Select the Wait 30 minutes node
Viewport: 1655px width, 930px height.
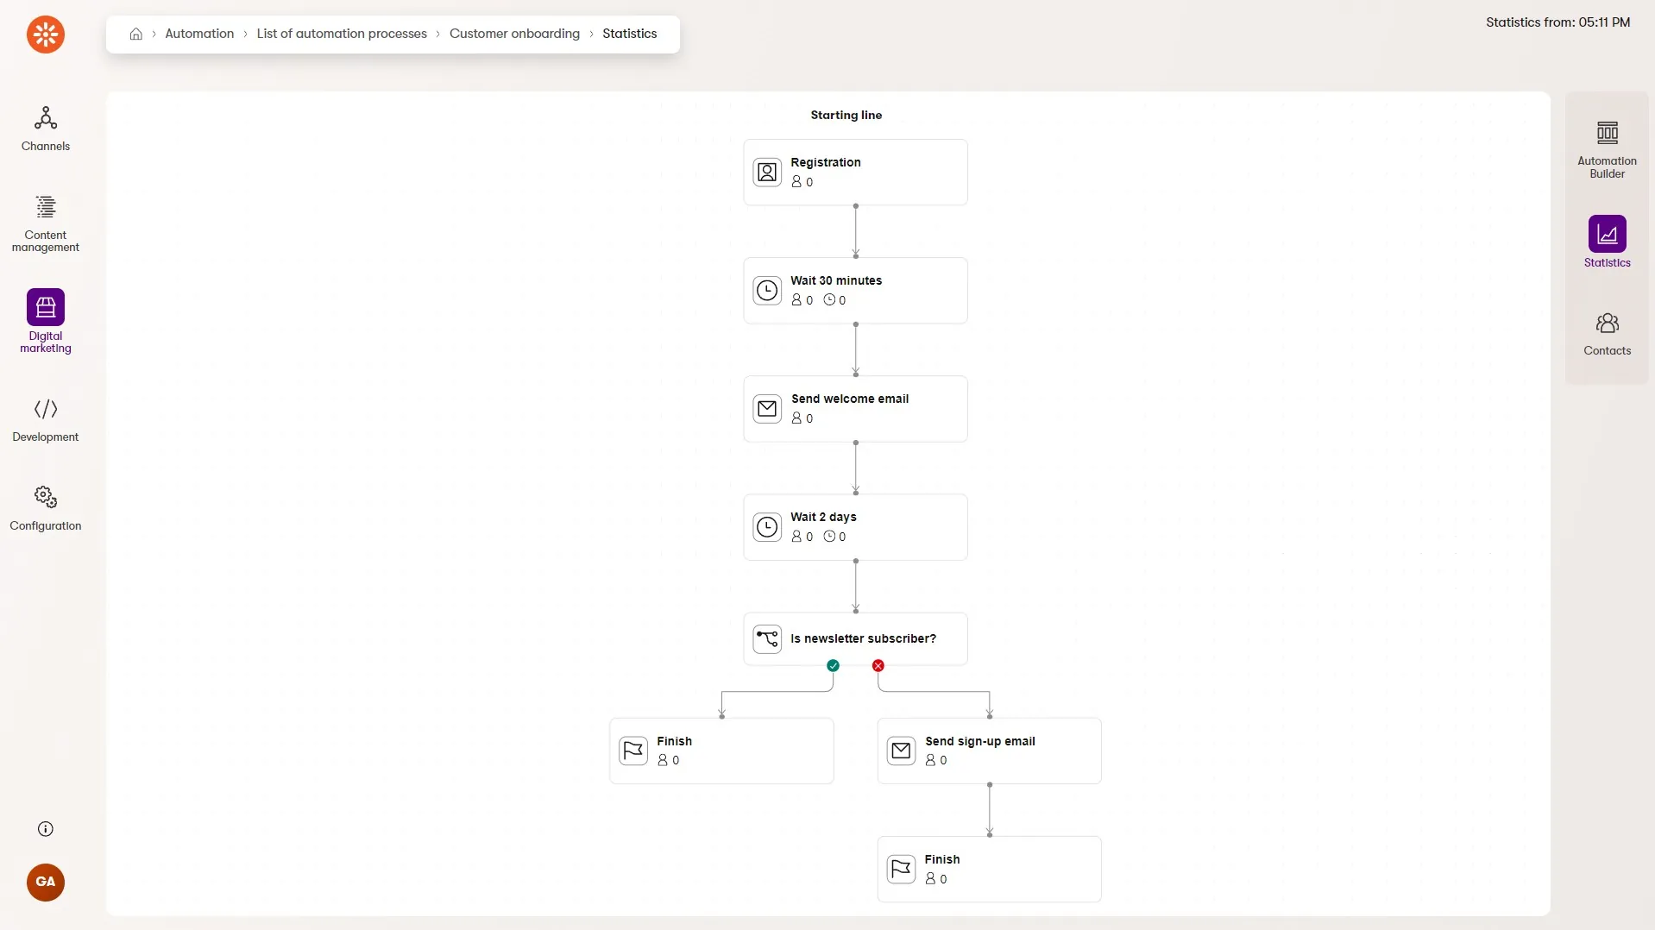click(x=855, y=291)
